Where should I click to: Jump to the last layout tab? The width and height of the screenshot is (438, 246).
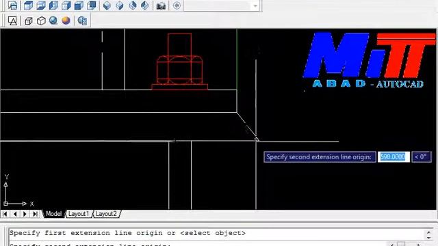35,214
